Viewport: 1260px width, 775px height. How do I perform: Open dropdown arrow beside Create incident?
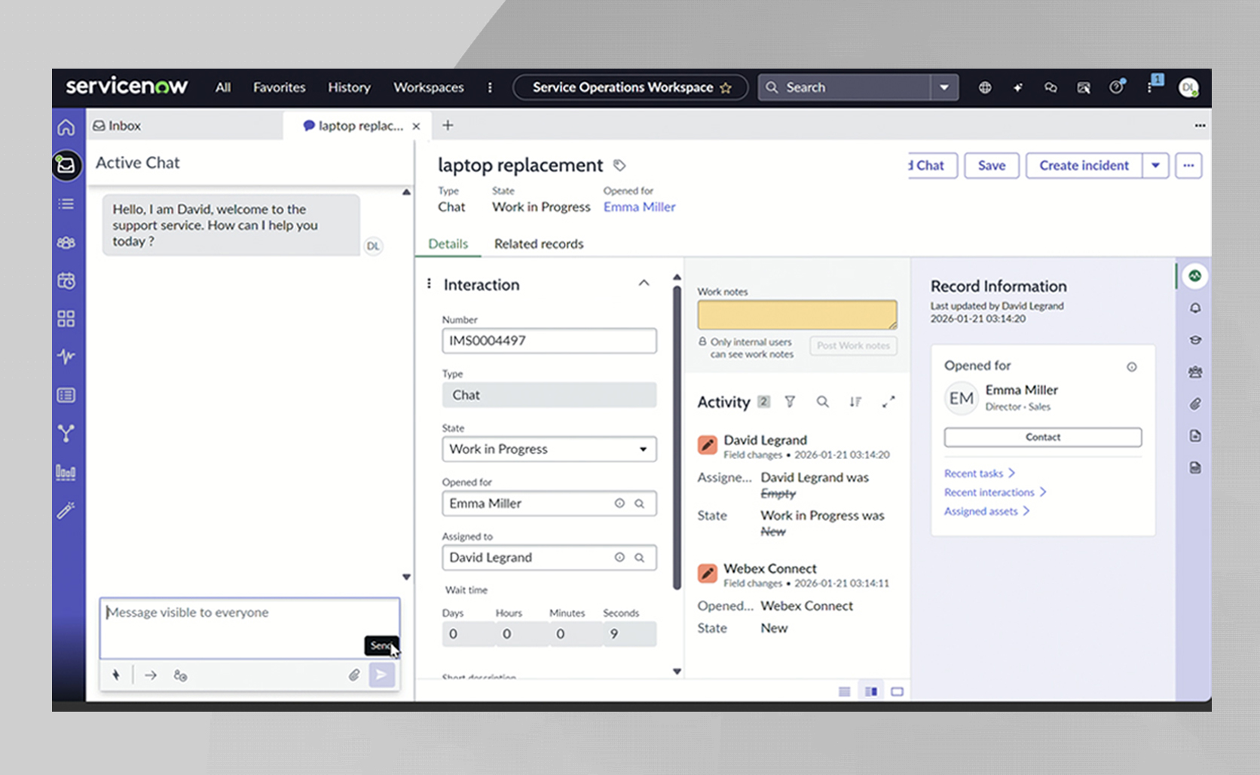click(1155, 165)
